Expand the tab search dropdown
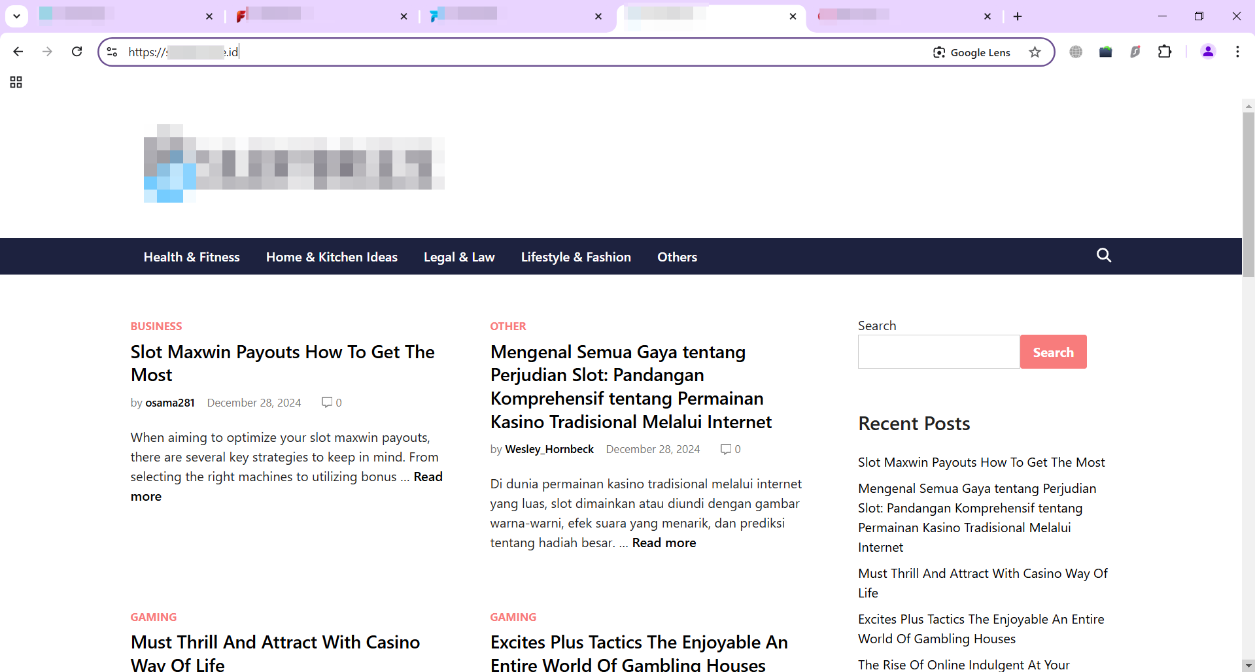This screenshot has width=1255, height=672. (16, 16)
